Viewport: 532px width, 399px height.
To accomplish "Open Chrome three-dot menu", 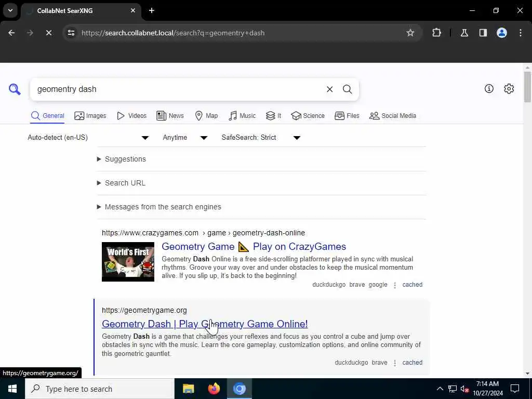I will 521,33.
